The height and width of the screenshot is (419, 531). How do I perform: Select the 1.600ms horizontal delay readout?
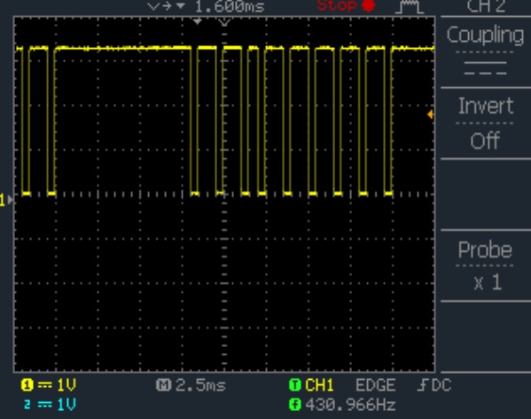click(230, 6)
